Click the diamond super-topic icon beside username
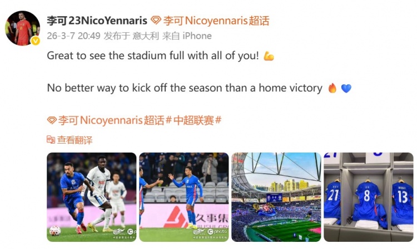 [x=156, y=21]
